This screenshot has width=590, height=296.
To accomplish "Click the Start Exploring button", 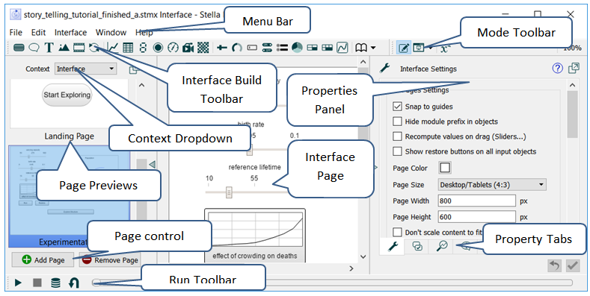I will [67, 95].
